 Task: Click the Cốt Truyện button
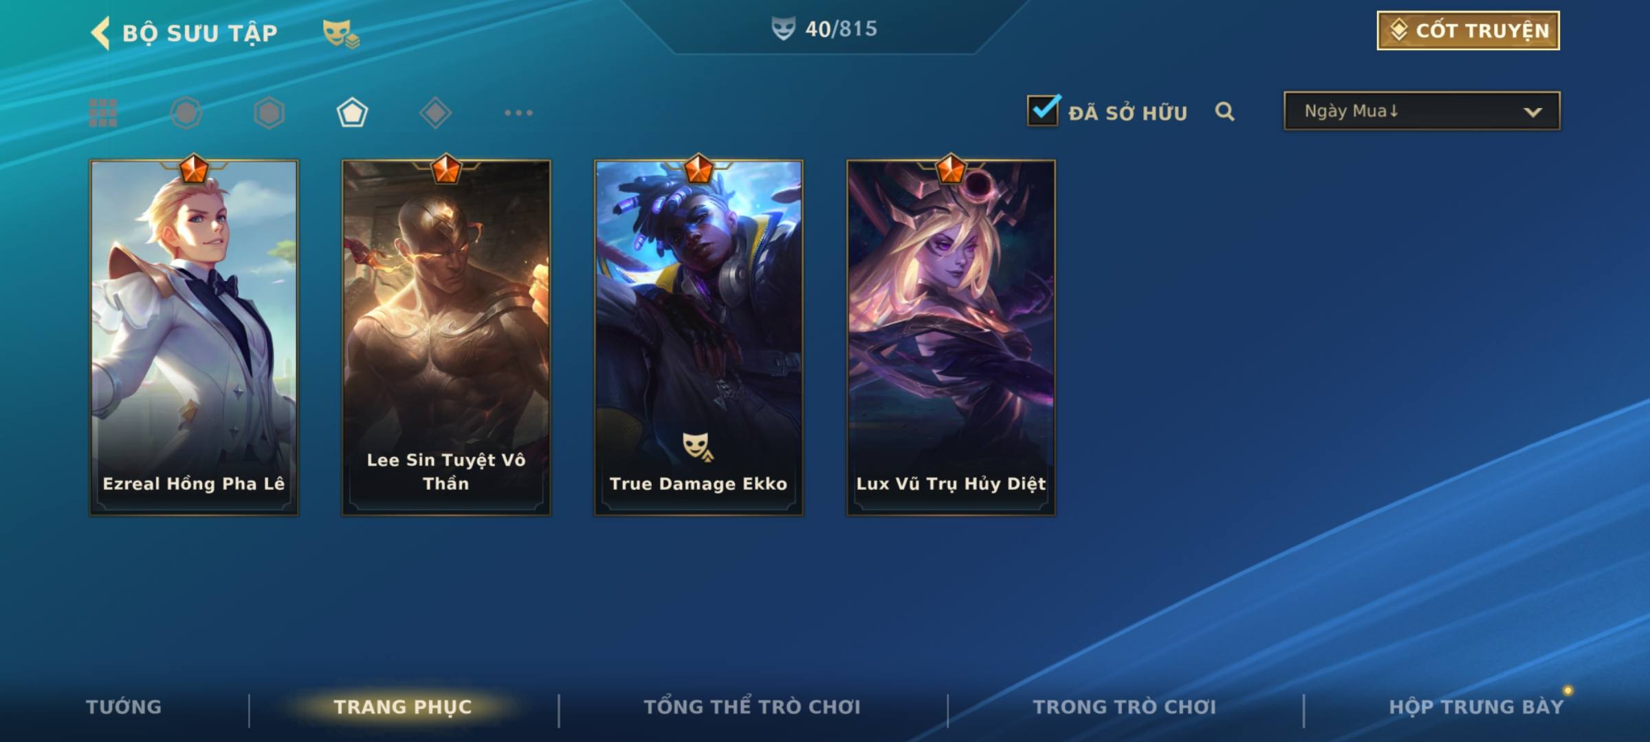1468,30
